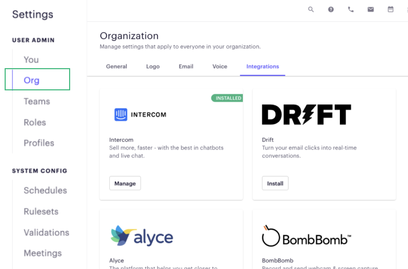Select the Voice tab
The height and width of the screenshot is (269, 408).
[x=220, y=67]
